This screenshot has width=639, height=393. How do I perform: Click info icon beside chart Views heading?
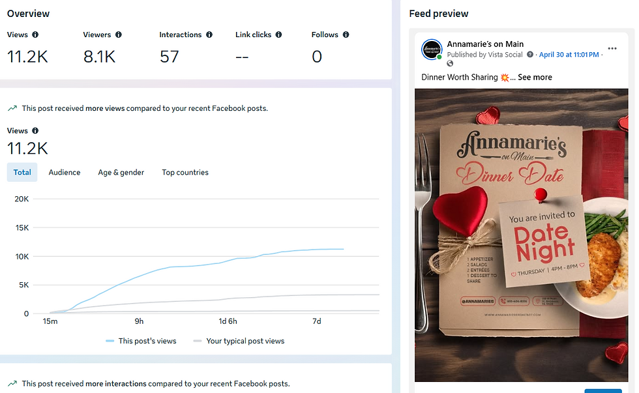tap(35, 131)
